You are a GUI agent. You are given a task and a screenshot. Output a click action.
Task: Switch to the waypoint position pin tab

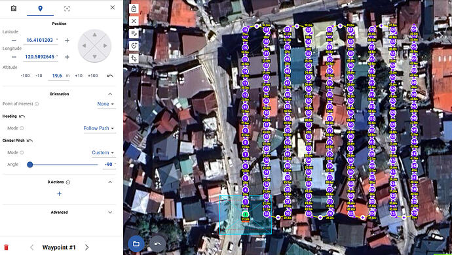click(x=41, y=8)
